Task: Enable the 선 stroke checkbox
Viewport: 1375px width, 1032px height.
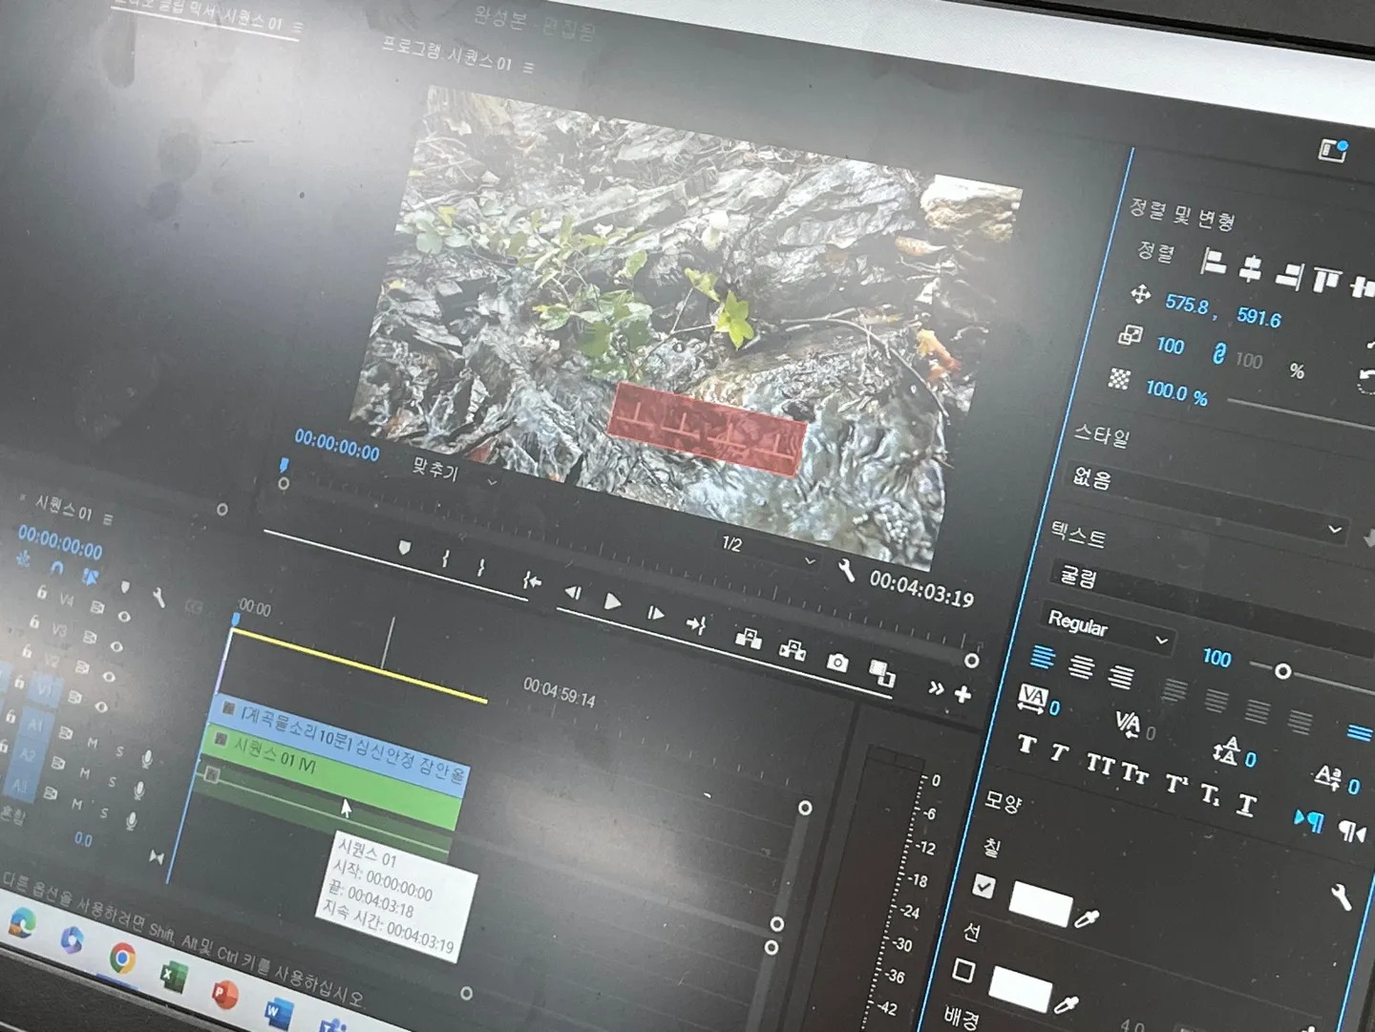Action: (964, 971)
